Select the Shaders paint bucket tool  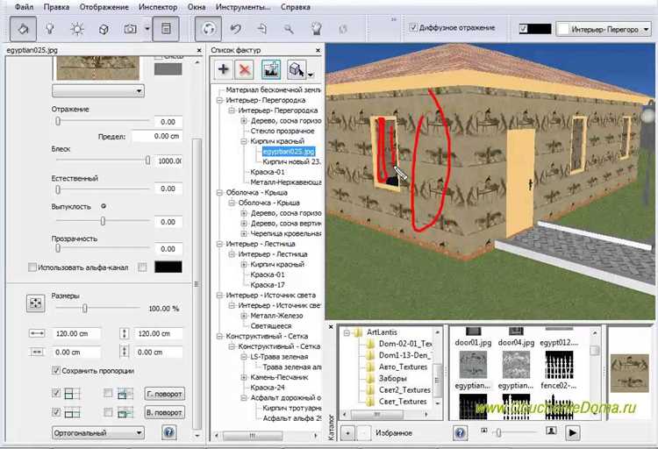pos(23,29)
